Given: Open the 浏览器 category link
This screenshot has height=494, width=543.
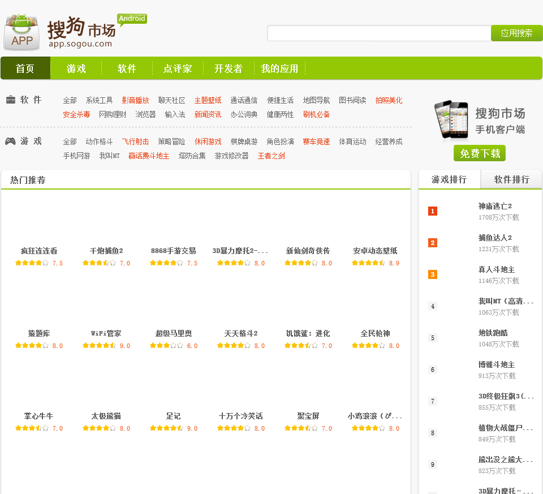Looking at the screenshot, I should tap(145, 115).
